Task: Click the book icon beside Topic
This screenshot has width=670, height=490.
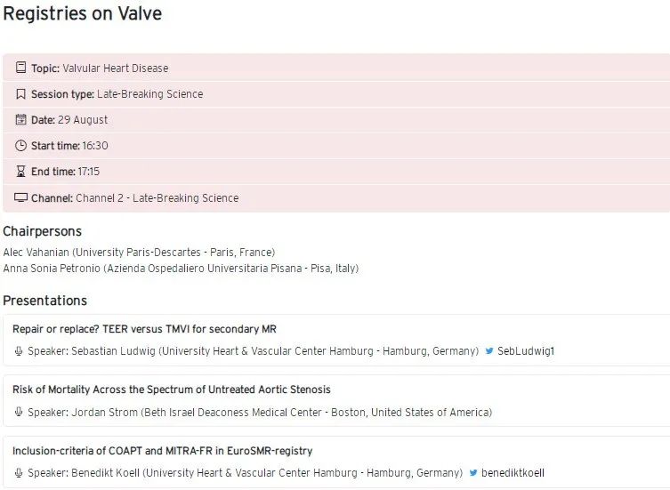Action: click(20, 68)
